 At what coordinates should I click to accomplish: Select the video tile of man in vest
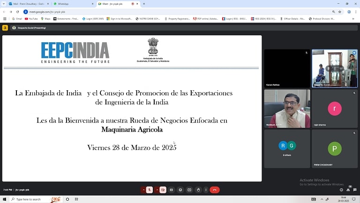pyautogui.click(x=287, y=109)
